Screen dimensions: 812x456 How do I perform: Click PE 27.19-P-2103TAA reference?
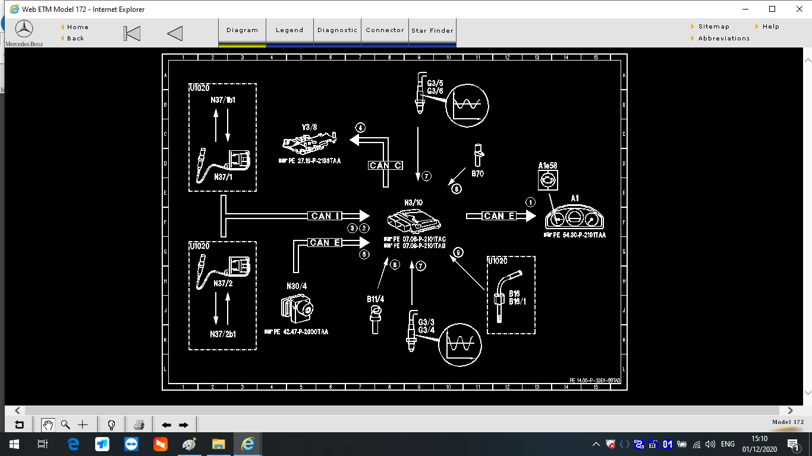tap(309, 161)
